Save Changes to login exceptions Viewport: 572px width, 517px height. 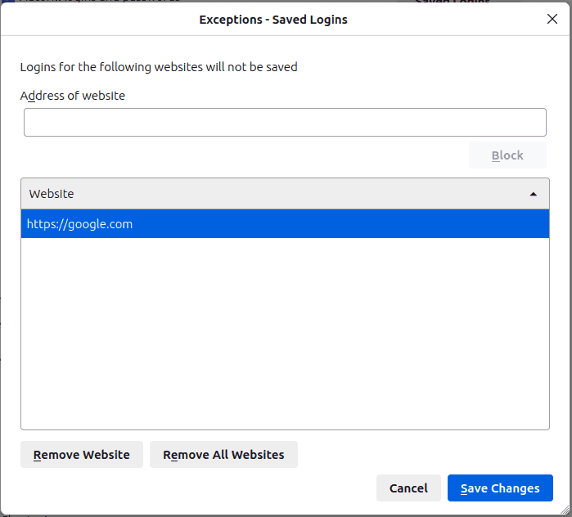coord(500,488)
